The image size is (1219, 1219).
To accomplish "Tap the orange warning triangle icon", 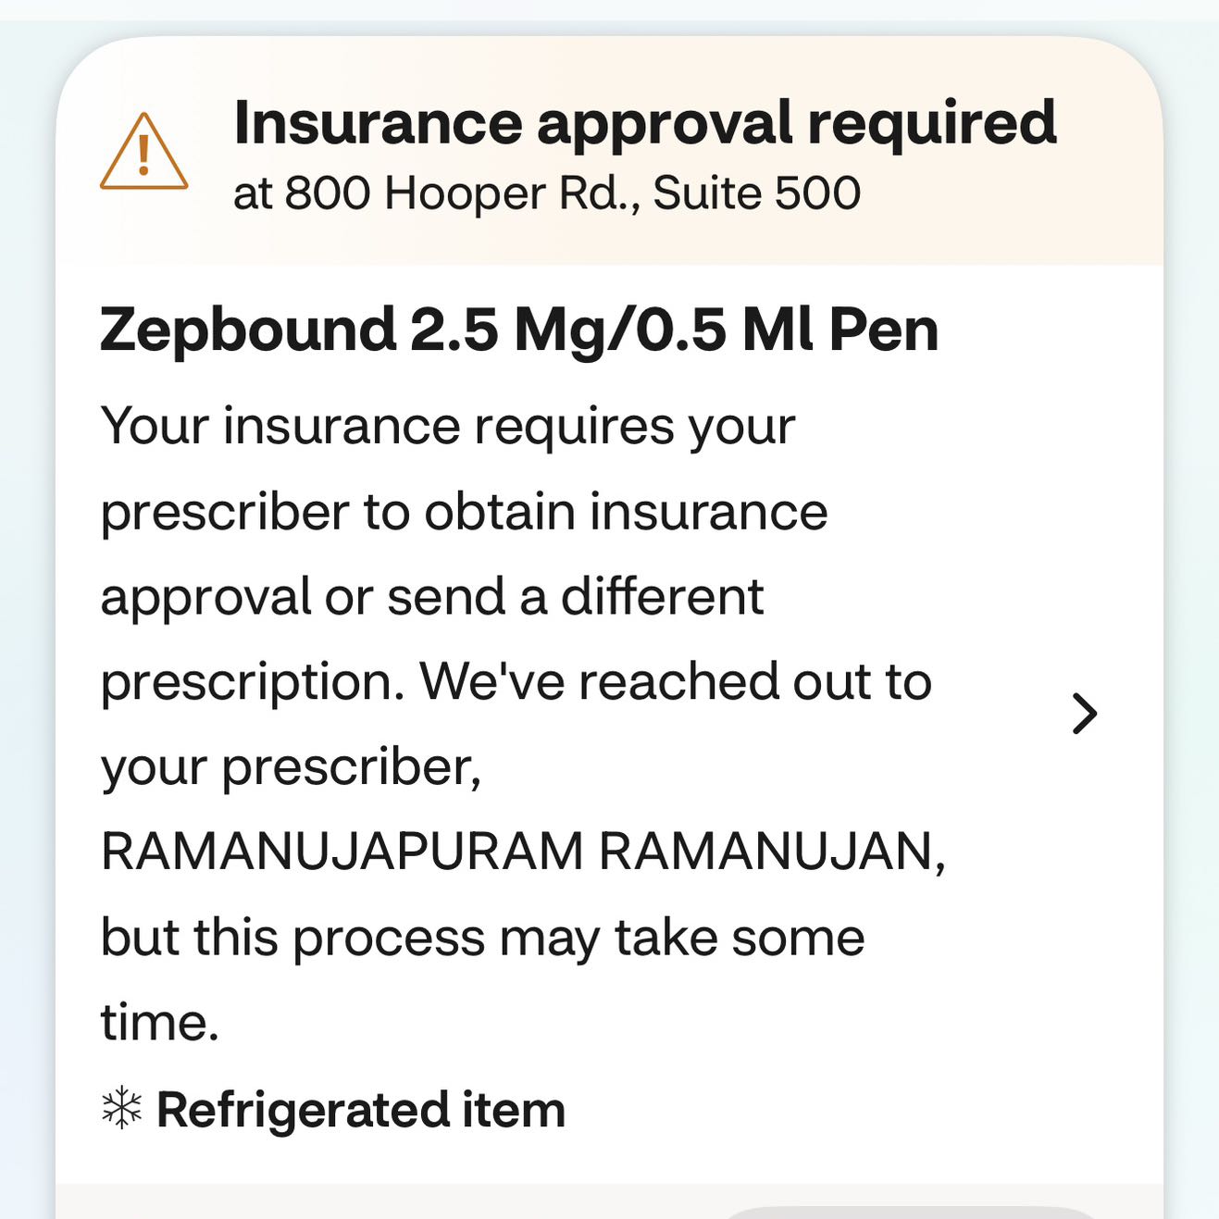I will pos(143,154).
